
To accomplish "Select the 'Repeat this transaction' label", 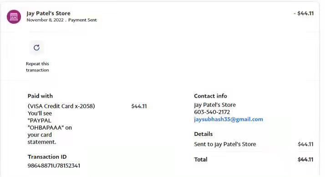I will tap(37, 67).
